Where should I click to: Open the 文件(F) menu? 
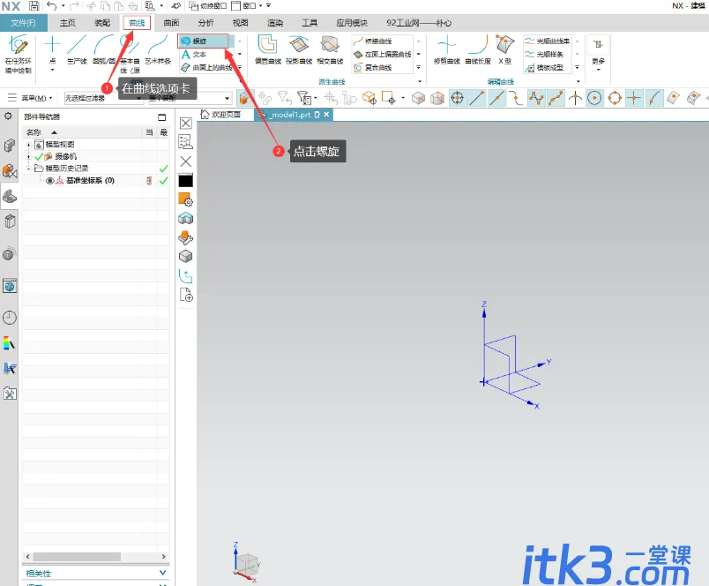(24, 23)
